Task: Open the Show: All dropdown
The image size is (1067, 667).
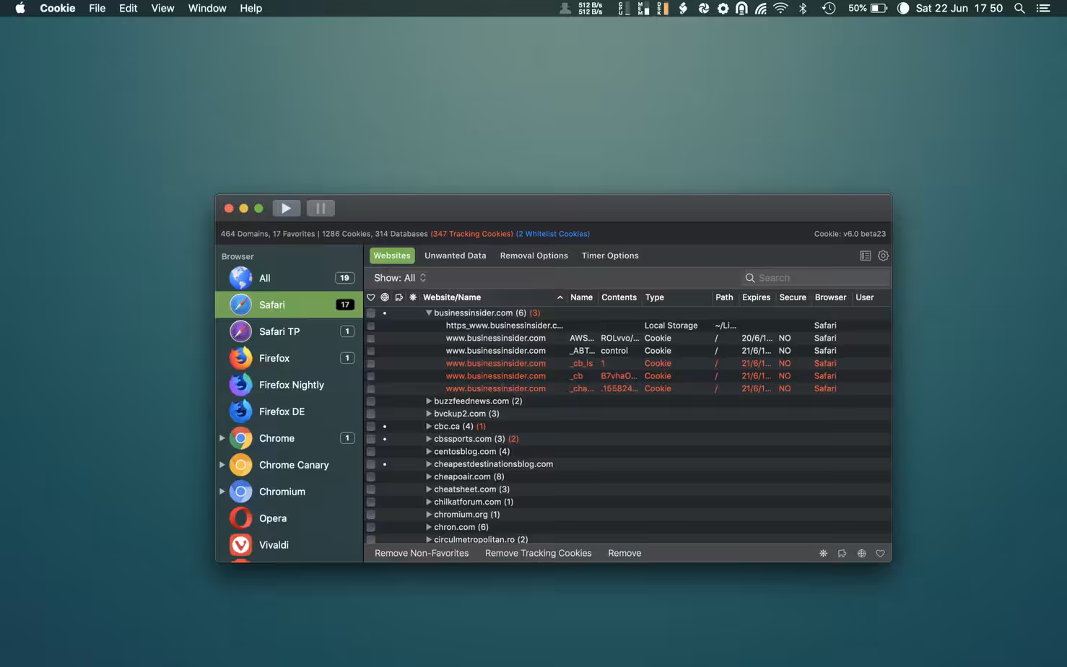Action: [x=400, y=278]
